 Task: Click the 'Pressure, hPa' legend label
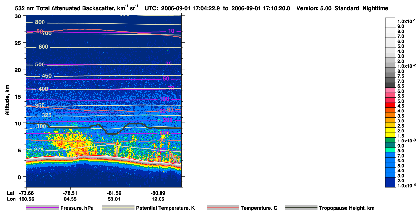[x=77, y=208]
